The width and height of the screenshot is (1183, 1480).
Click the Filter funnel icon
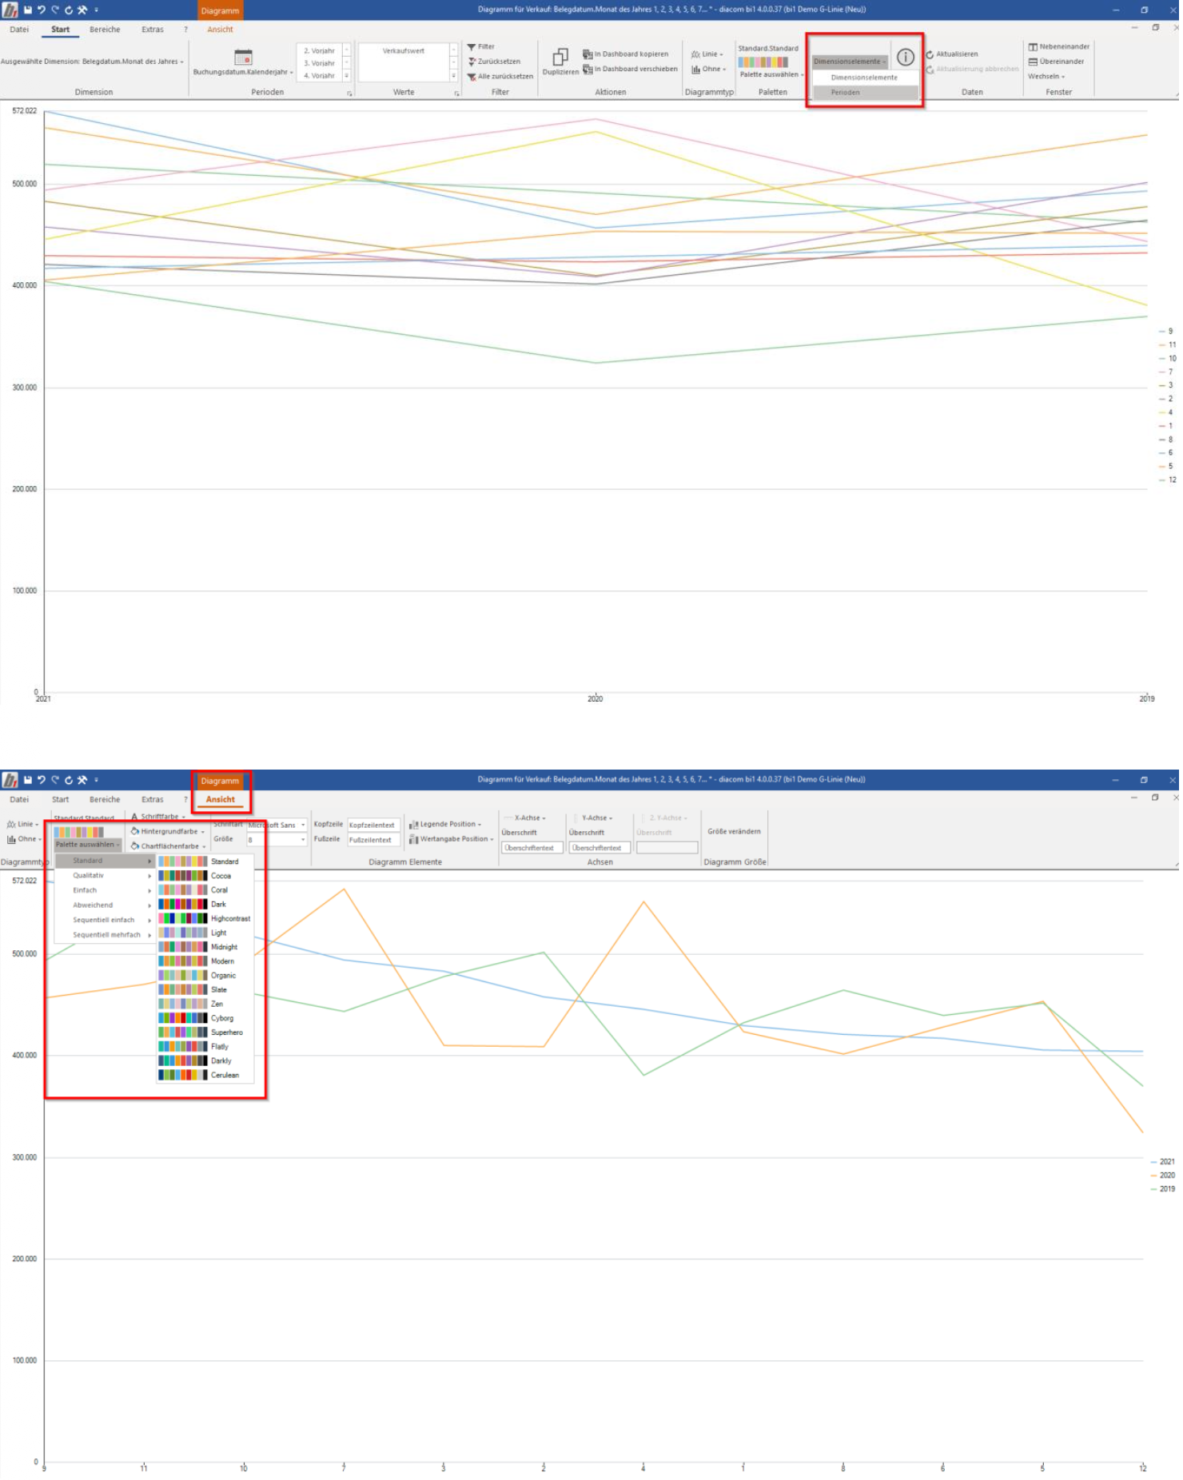tap(472, 47)
